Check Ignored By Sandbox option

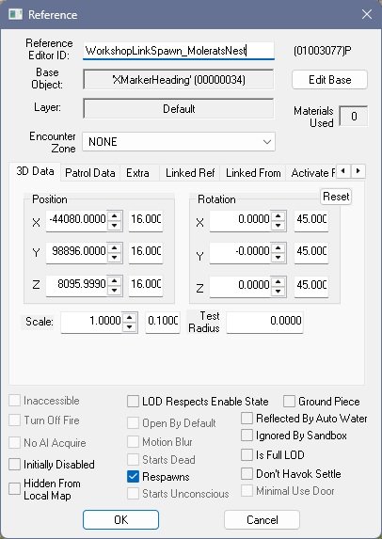(x=247, y=436)
